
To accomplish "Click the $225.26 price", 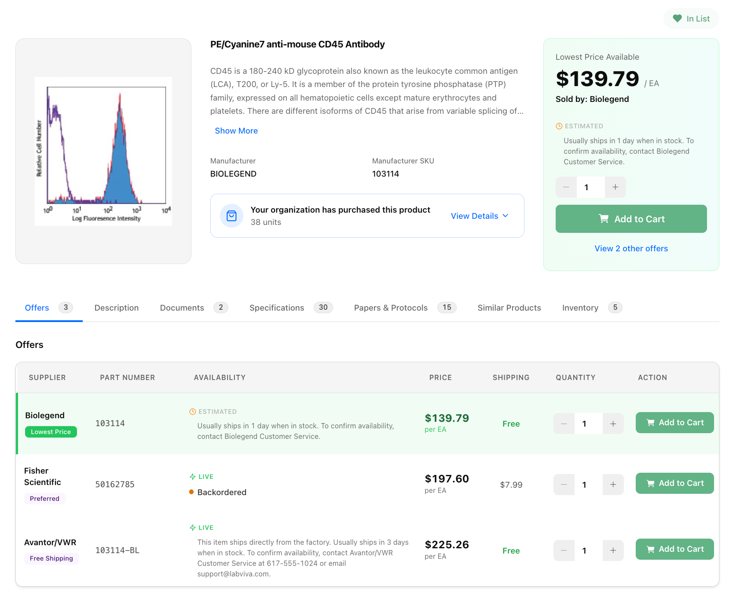I will click(447, 544).
